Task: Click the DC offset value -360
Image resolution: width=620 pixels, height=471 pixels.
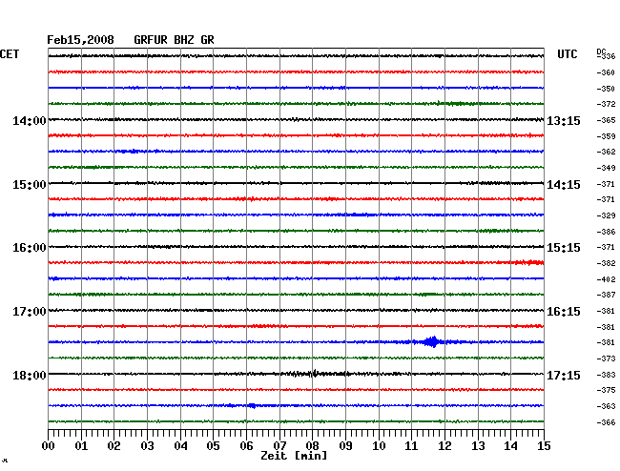Action: click(606, 72)
